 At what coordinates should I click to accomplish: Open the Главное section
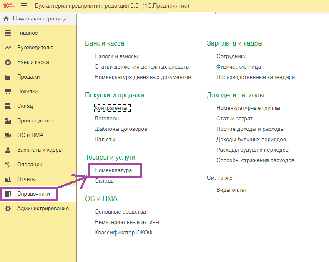coord(28,33)
